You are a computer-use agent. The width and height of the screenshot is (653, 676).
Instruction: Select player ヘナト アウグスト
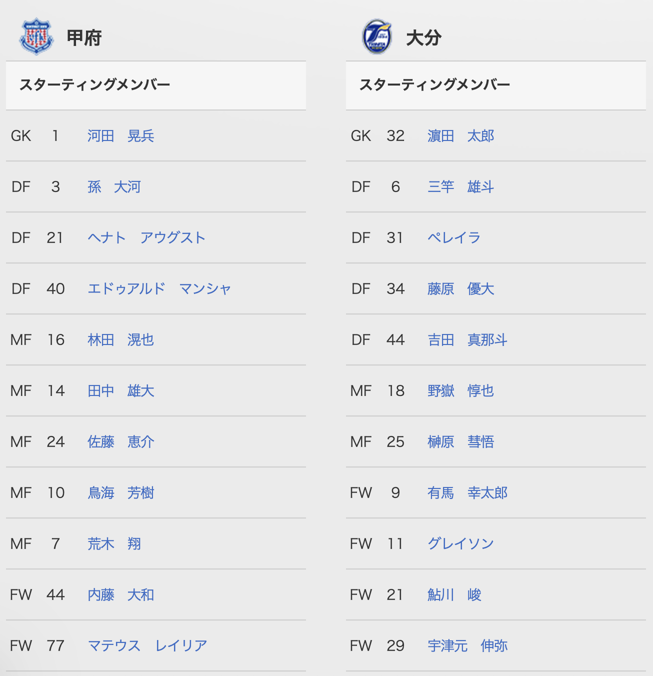coord(146,238)
